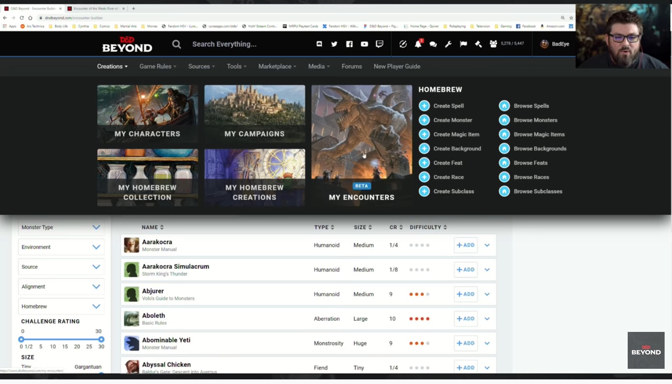
Task: Switch to the Encounter of the Week browser tab
Action: 96,8
